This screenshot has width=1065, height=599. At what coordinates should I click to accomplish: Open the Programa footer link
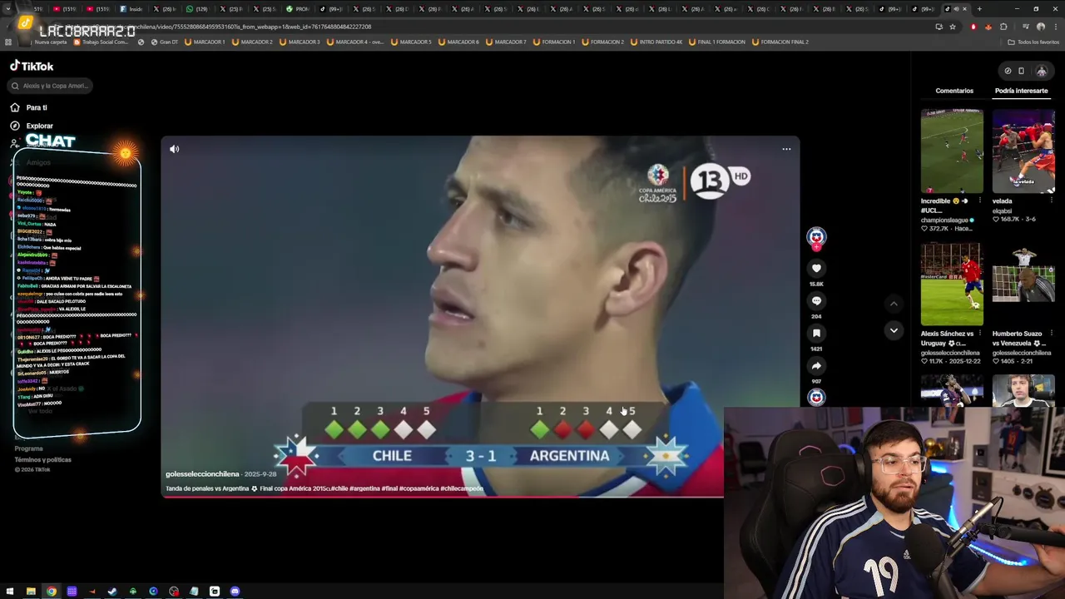click(28, 448)
